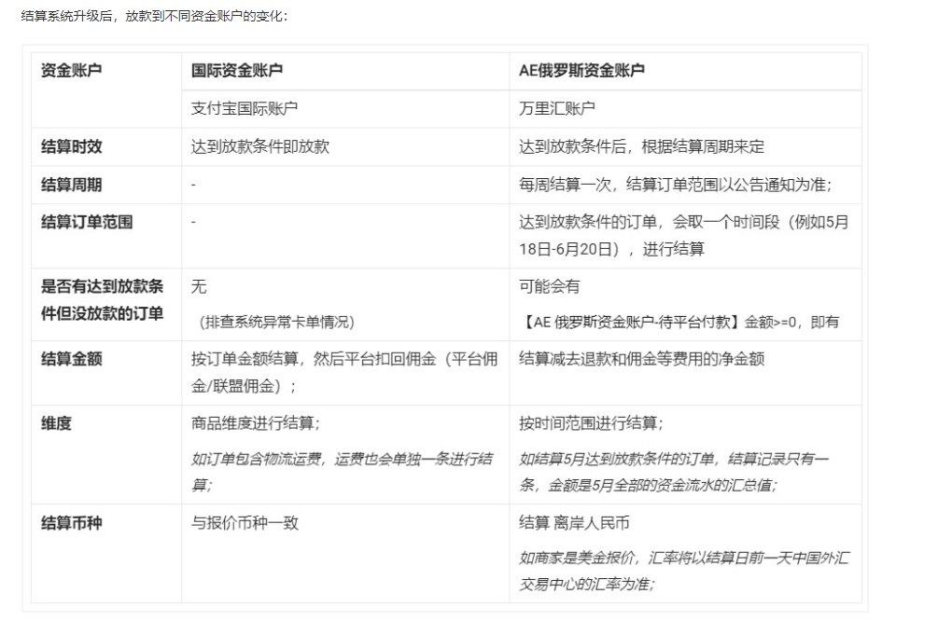Select the 结算时效 row label

63,145
